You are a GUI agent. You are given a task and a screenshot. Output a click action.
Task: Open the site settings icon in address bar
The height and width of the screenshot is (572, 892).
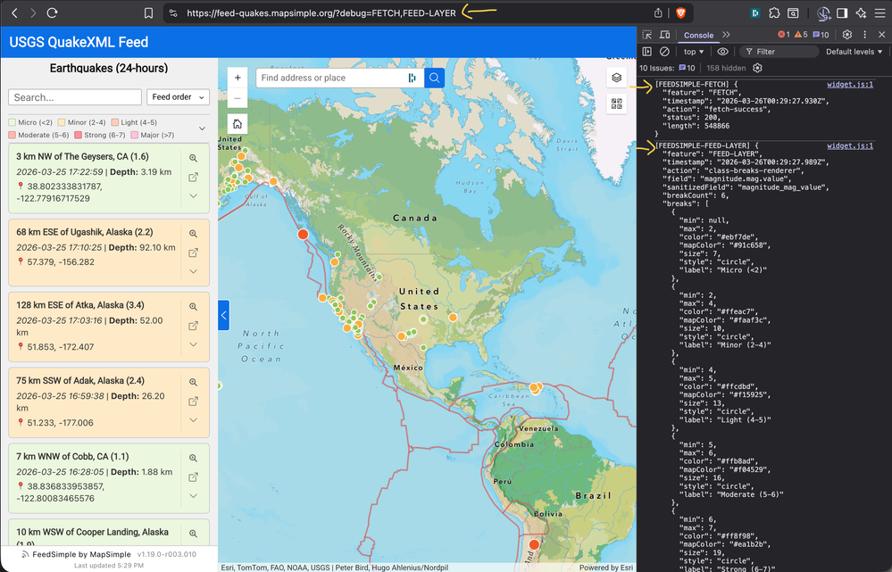tap(173, 13)
